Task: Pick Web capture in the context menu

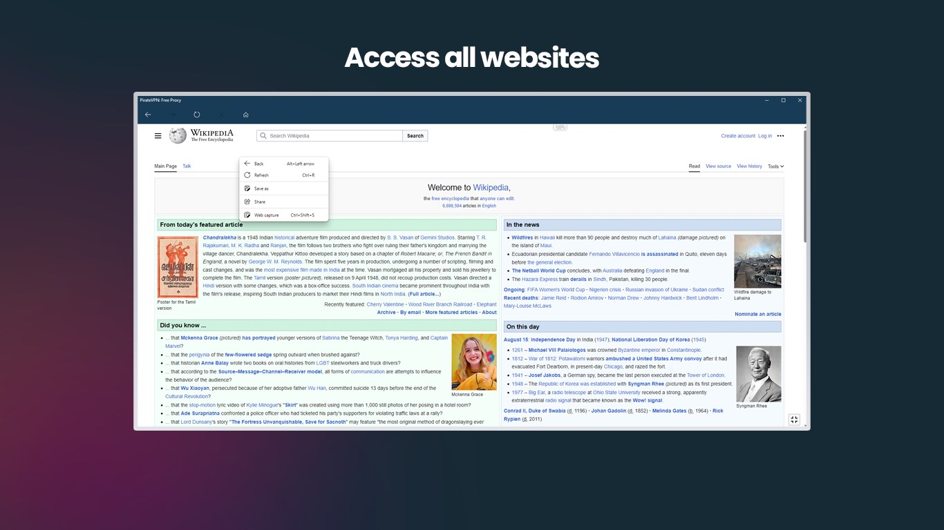Action: click(284, 215)
